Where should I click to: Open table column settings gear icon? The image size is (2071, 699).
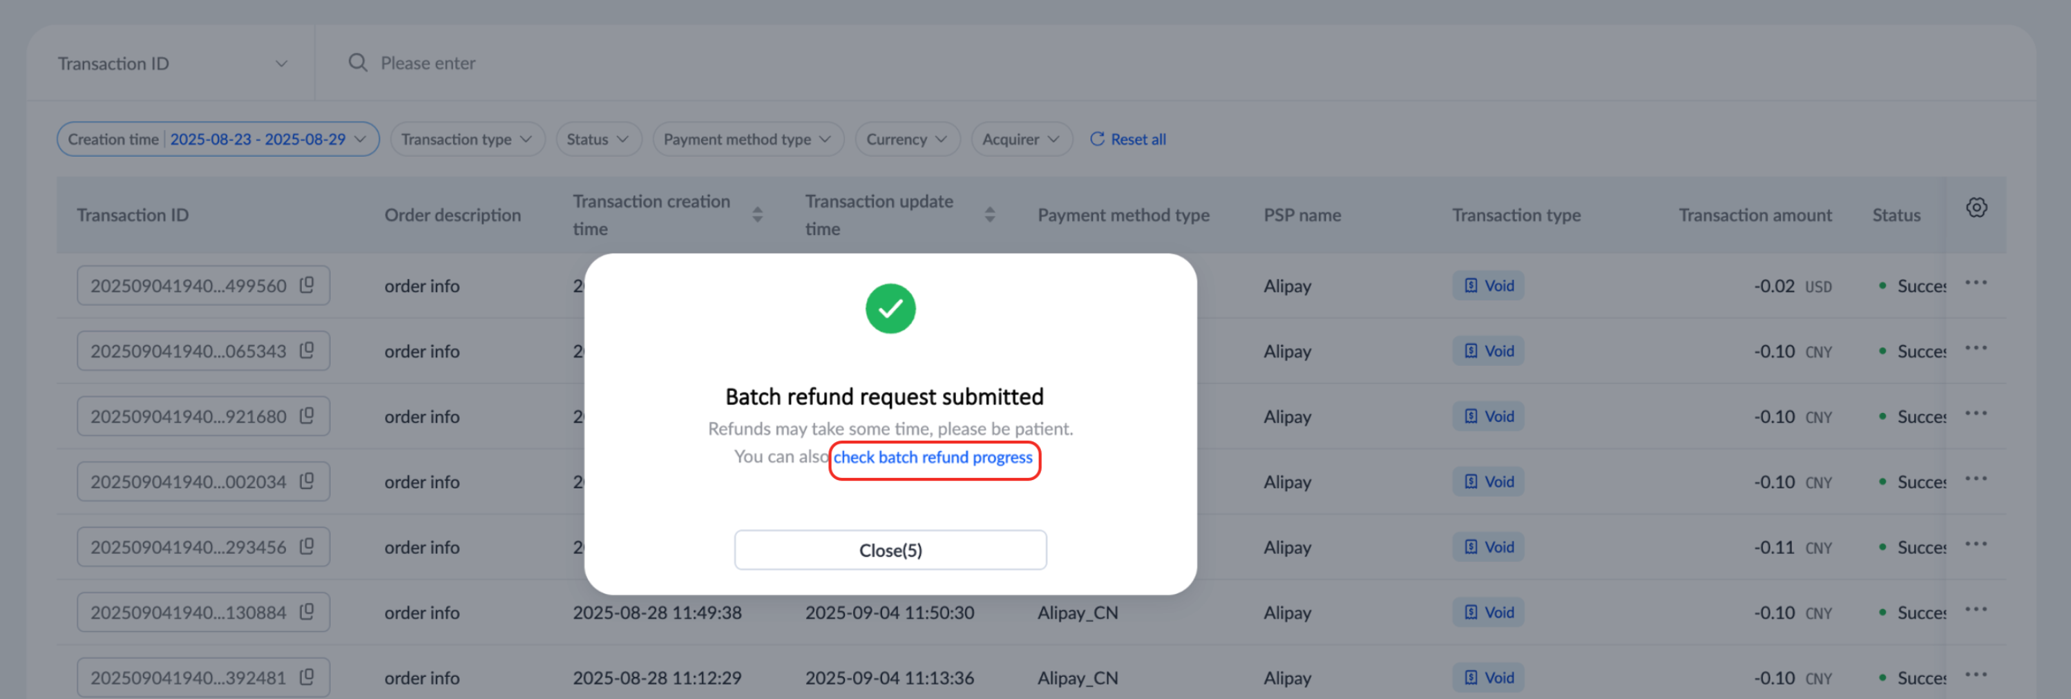tap(1976, 208)
